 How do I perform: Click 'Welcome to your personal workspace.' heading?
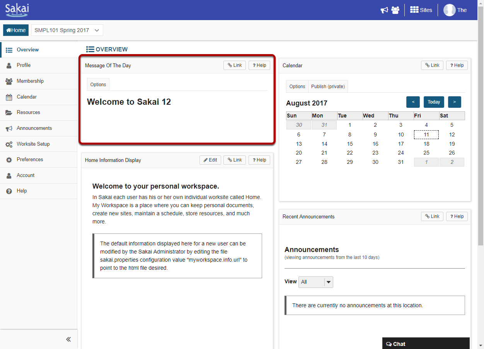tap(156, 186)
